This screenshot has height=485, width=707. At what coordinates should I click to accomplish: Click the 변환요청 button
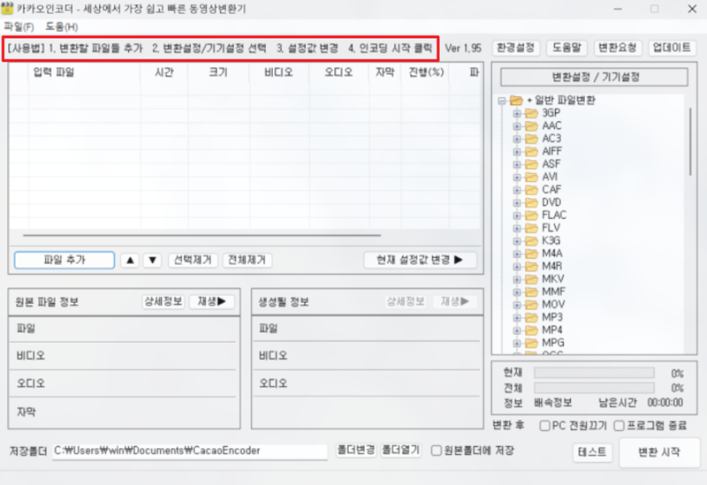pos(617,48)
